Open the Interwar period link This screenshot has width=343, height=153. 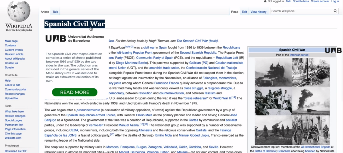[x=299, y=55]
